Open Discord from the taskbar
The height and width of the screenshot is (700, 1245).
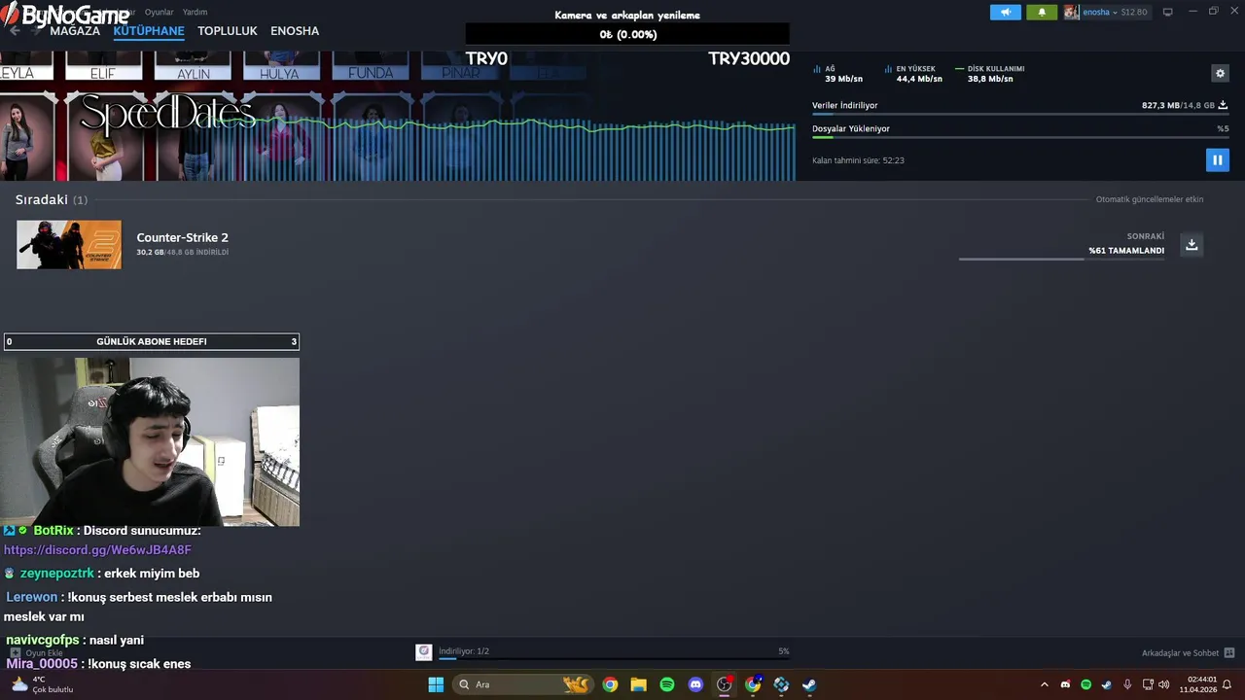point(695,684)
